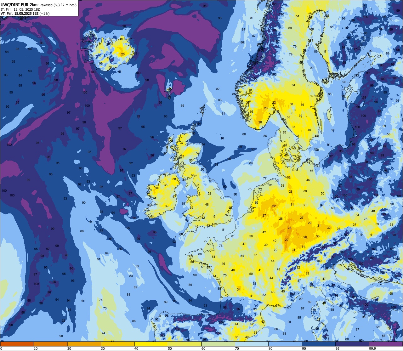The height and width of the screenshot is (351, 403).
Task: Click the map title 'UWC/DINI EUR 2km'
Action: (x=19, y=5)
